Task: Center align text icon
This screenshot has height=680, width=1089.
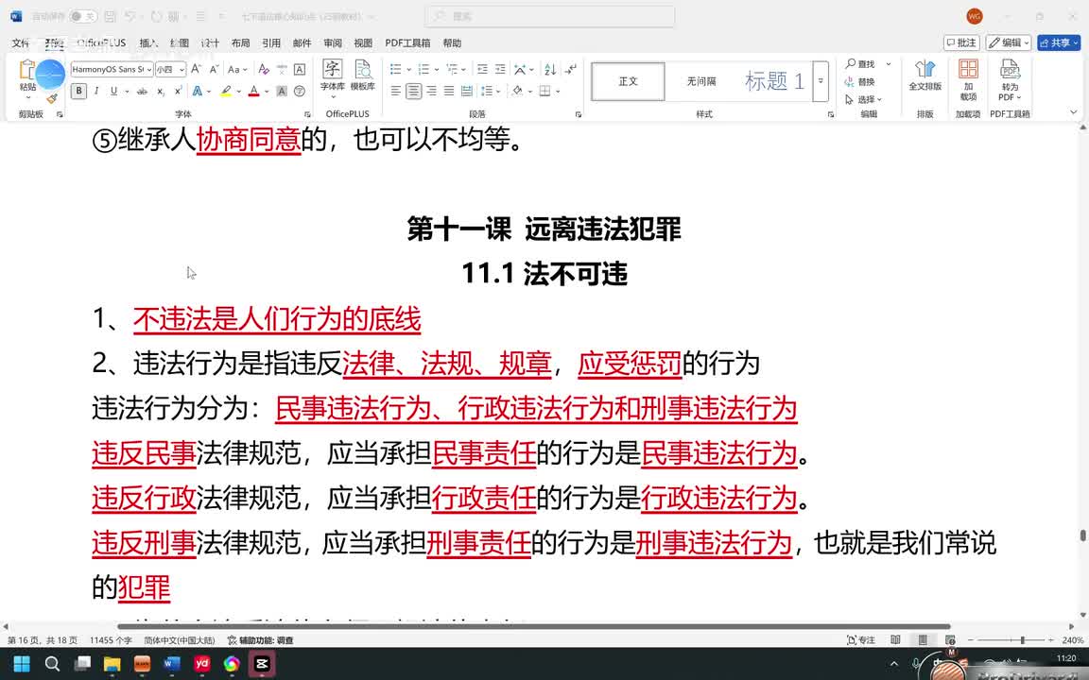Action: tap(414, 91)
